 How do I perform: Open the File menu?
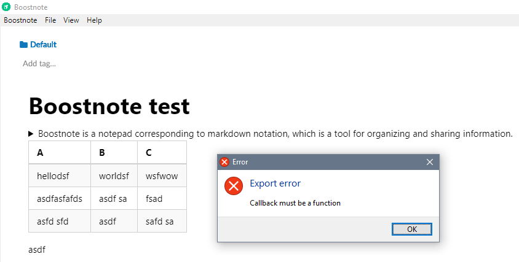point(50,20)
